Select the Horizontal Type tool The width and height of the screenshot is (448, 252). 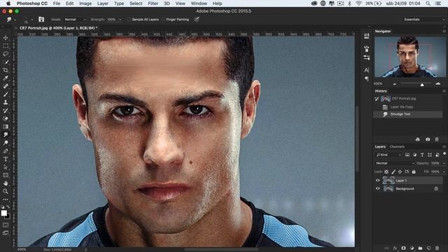pyautogui.click(x=6, y=159)
